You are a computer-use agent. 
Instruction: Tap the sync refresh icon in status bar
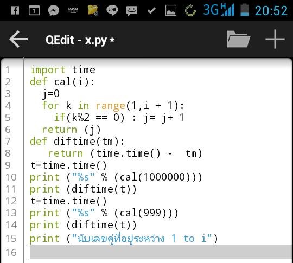pos(190,10)
